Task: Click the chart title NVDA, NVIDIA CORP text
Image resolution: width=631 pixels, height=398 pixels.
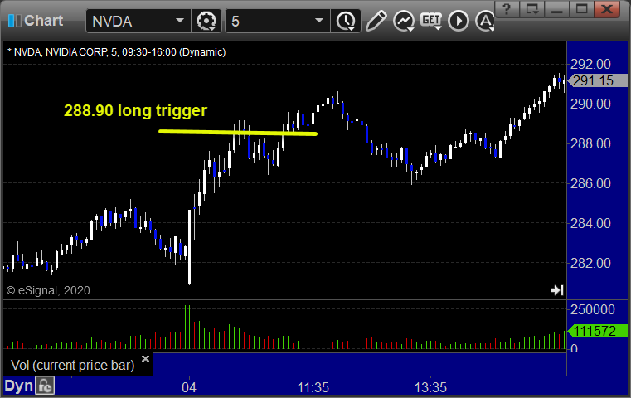Action: tap(117, 52)
